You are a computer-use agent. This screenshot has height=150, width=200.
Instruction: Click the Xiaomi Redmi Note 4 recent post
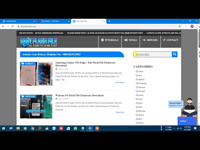105,33
